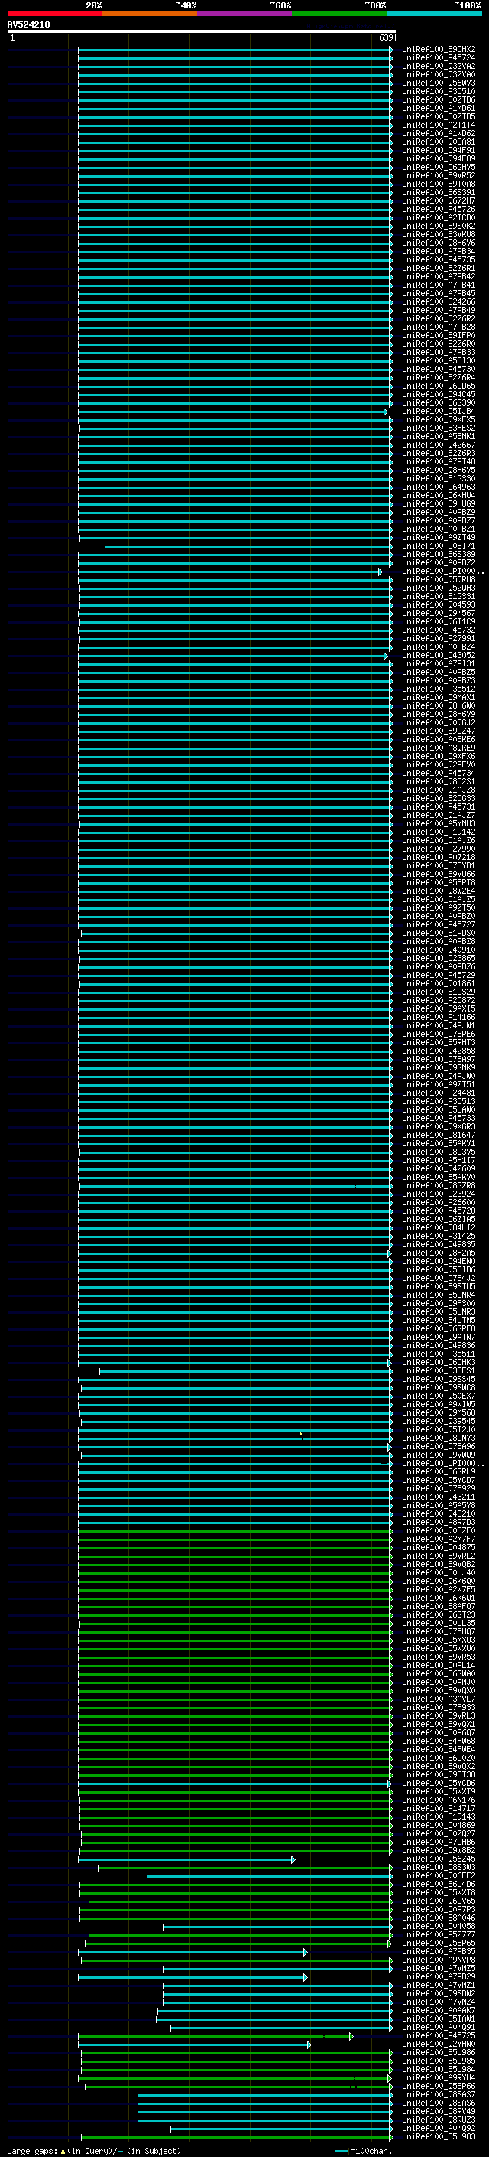Click hit label UniRef100_Q672H7
Image resolution: width=489 pixels, height=2157 pixels.
tap(438, 201)
